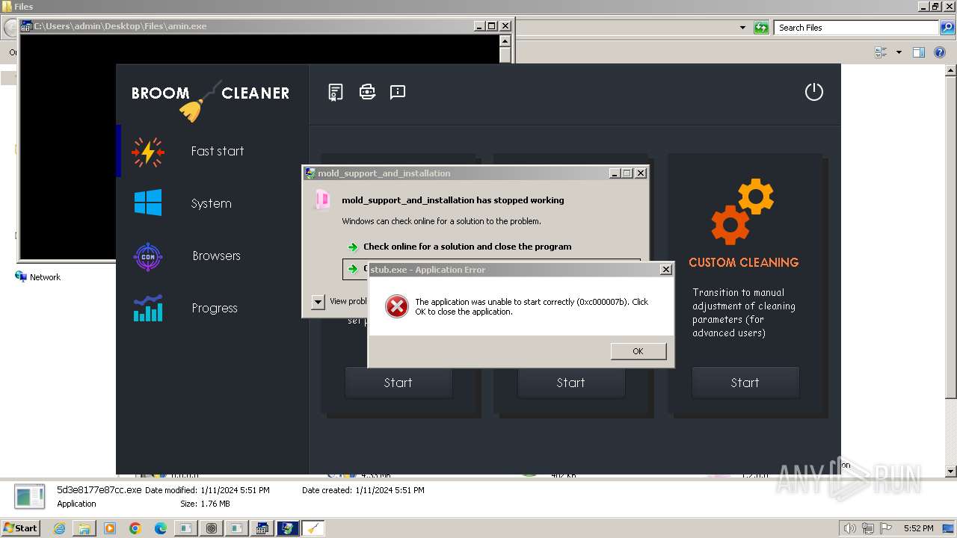Choose Check online for a solution option
Viewport: 957px width, 538px height.
(467, 247)
